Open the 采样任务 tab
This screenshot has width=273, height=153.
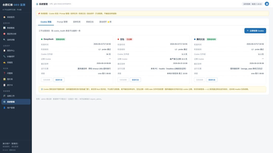pos(77,22)
